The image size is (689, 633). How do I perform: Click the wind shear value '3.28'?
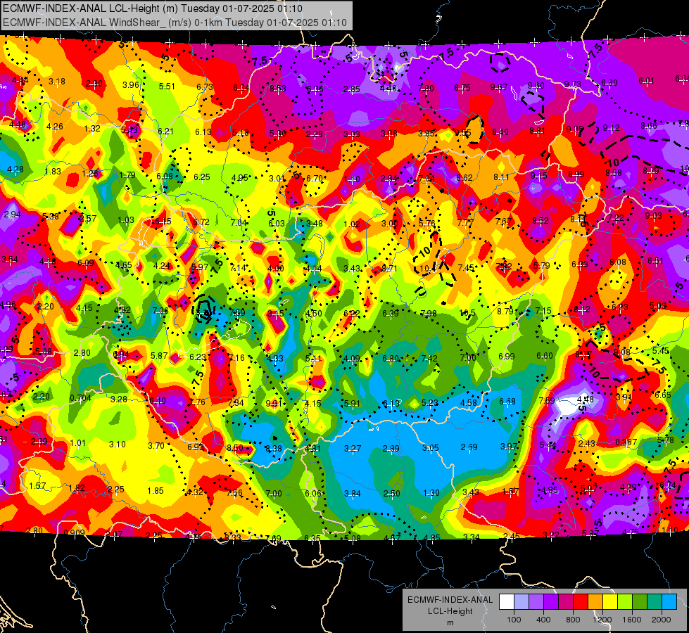pos(119,399)
